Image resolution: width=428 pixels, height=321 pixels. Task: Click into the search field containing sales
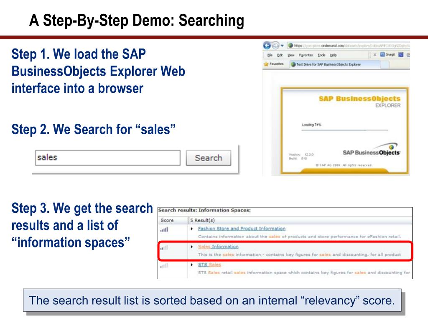pos(107,158)
